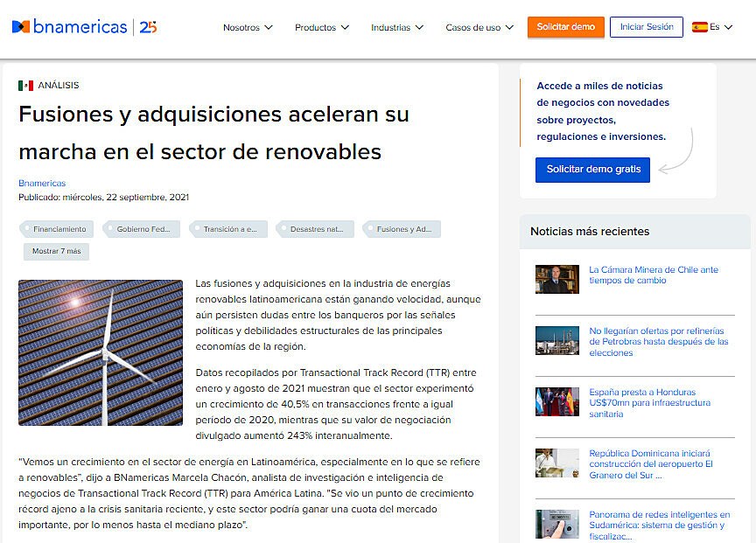The height and width of the screenshot is (543, 756).
Task: Click the Noticias más recientes heading
Action: pyautogui.click(x=590, y=231)
